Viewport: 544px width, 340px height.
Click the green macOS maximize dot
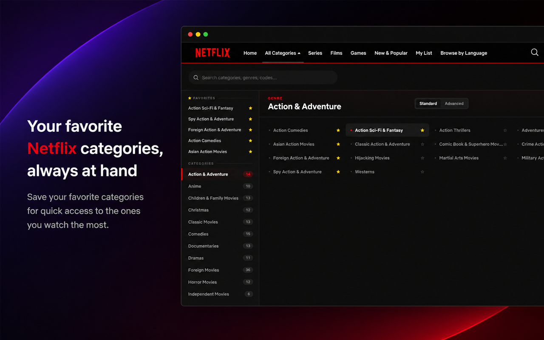tap(206, 34)
